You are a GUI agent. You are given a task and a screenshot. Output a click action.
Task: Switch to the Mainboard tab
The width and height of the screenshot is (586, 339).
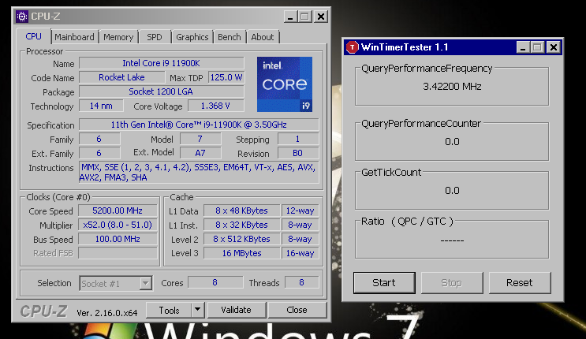click(74, 37)
